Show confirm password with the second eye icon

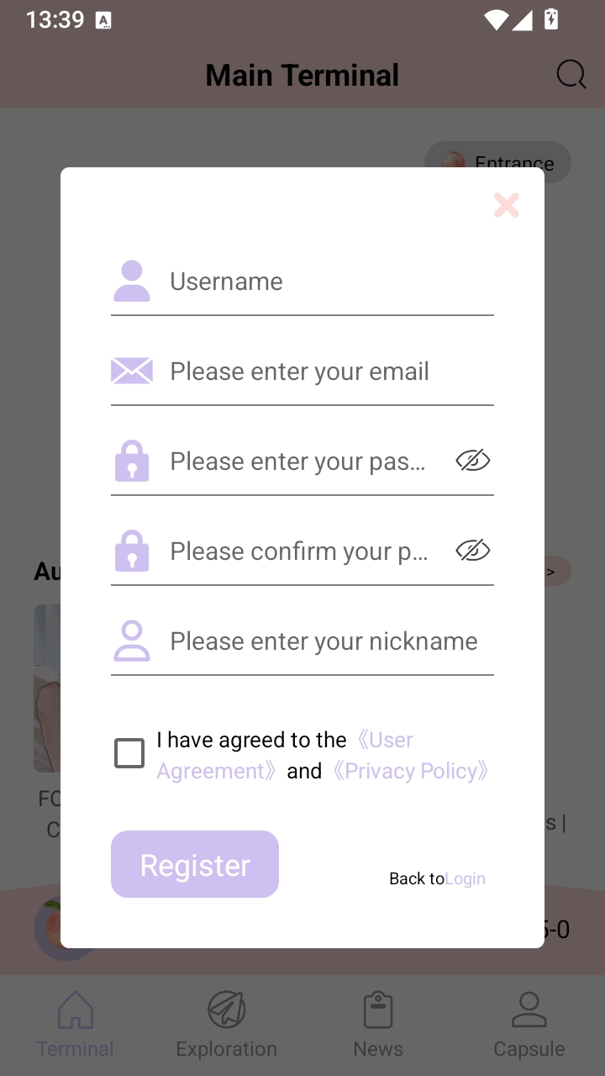point(473,550)
